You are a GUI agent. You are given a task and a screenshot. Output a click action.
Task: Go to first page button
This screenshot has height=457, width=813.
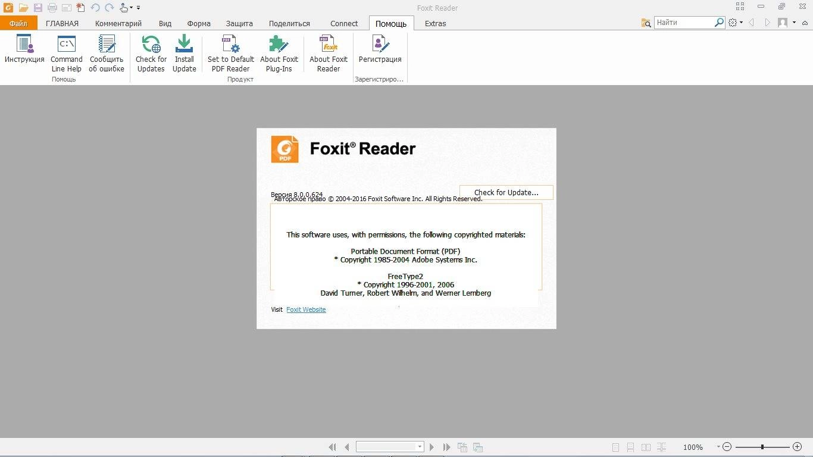pyautogui.click(x=333, y=447)
